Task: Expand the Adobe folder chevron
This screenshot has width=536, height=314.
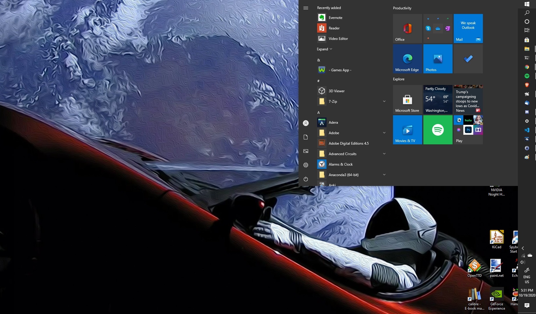Action: [384, 133]
